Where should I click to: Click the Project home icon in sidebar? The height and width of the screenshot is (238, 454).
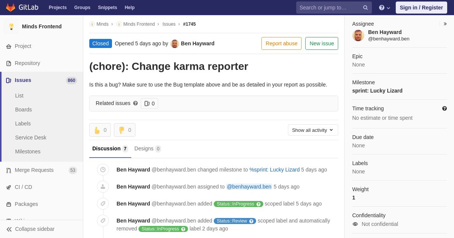(x=9, y=46)
